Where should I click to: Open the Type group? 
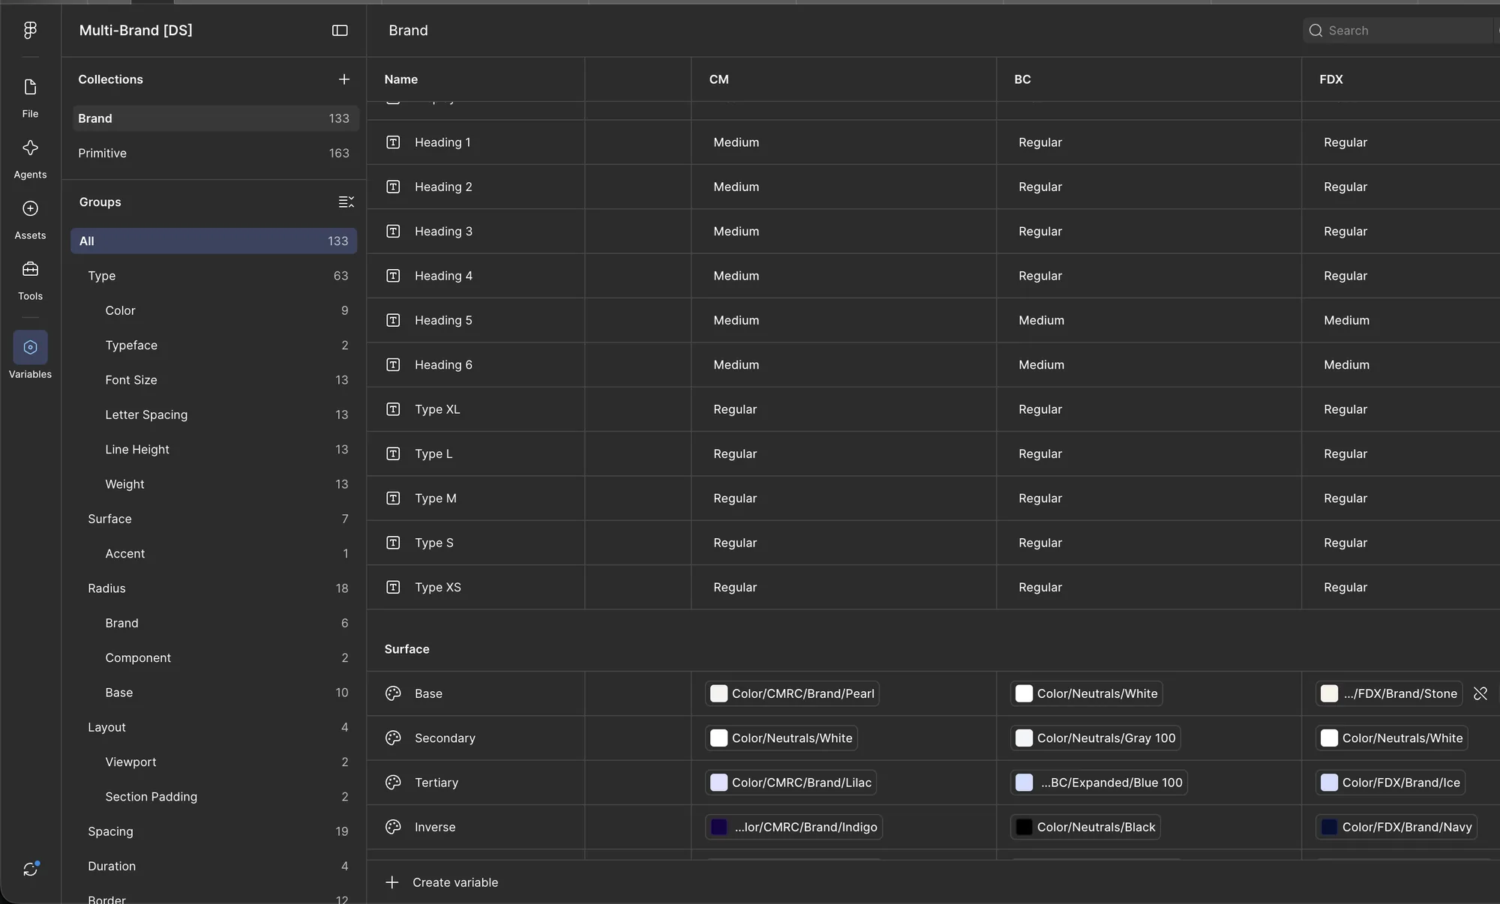[214, 276]
